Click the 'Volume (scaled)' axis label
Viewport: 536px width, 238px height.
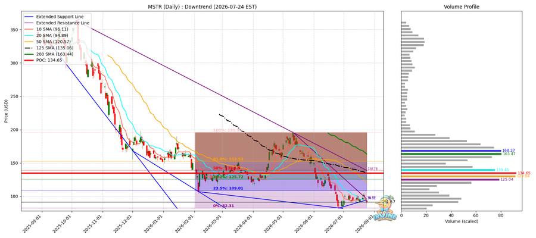461,221
